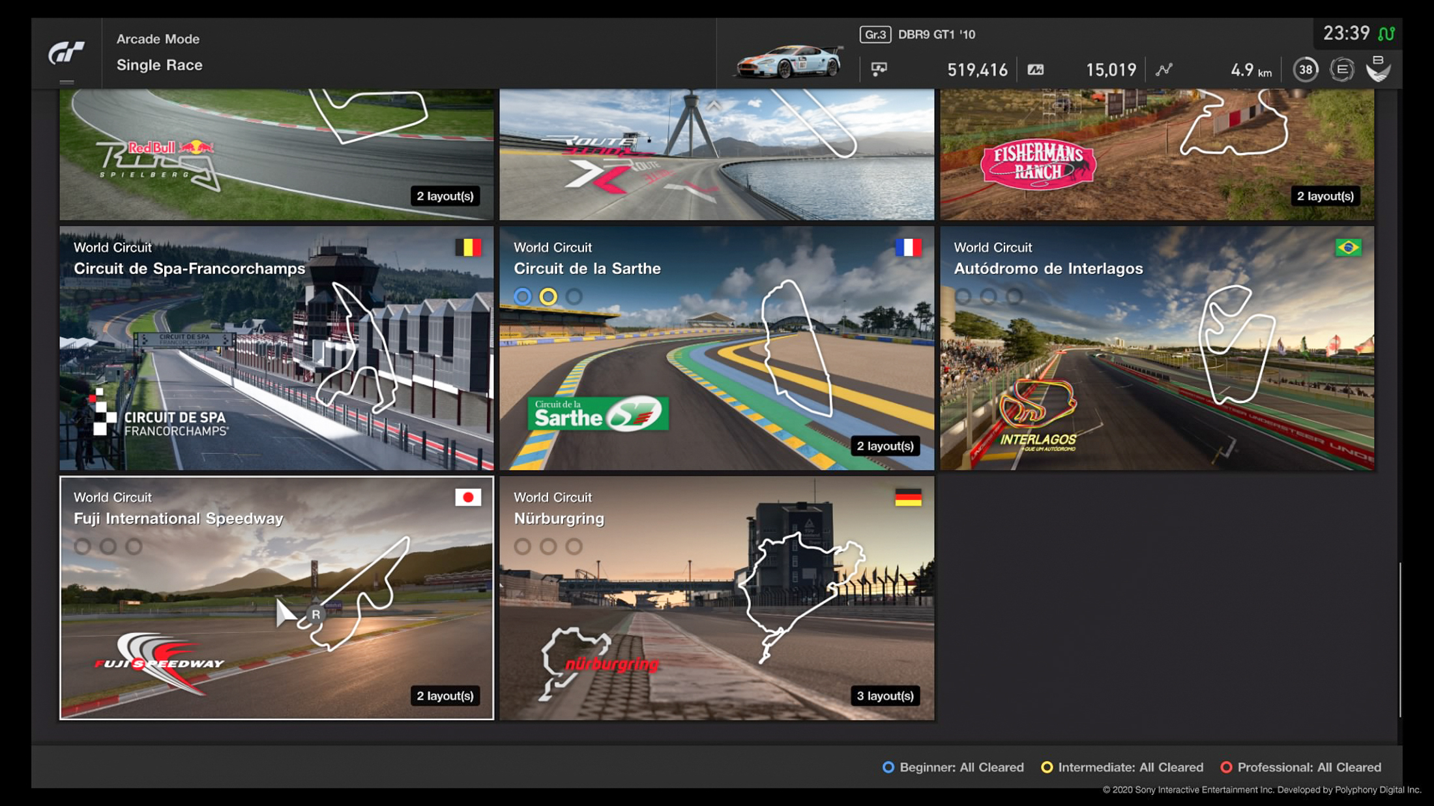Select first difficulty circle on Fuji Speedway
The height and width of the screenshot is (806, 1434).
click(x=82, y=547)
